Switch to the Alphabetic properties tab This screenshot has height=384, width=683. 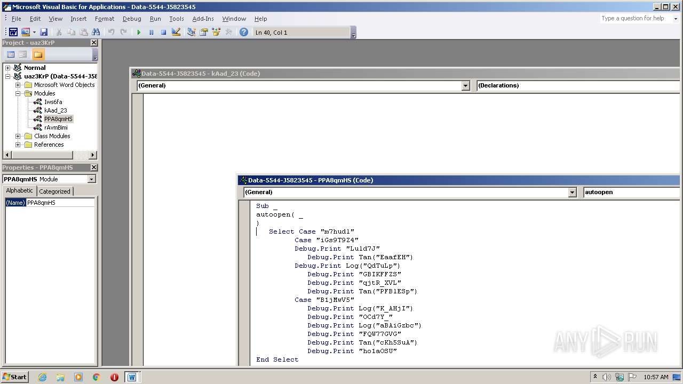[19, 191]
